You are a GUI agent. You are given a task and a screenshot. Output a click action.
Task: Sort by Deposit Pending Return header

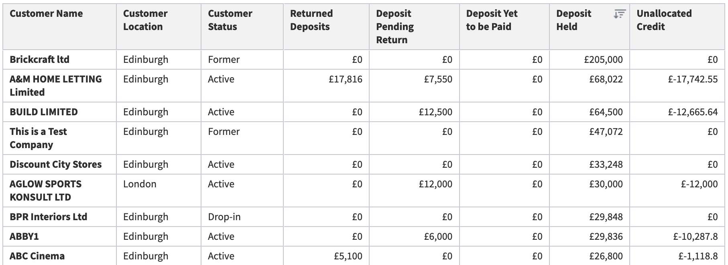coord(395,26)
